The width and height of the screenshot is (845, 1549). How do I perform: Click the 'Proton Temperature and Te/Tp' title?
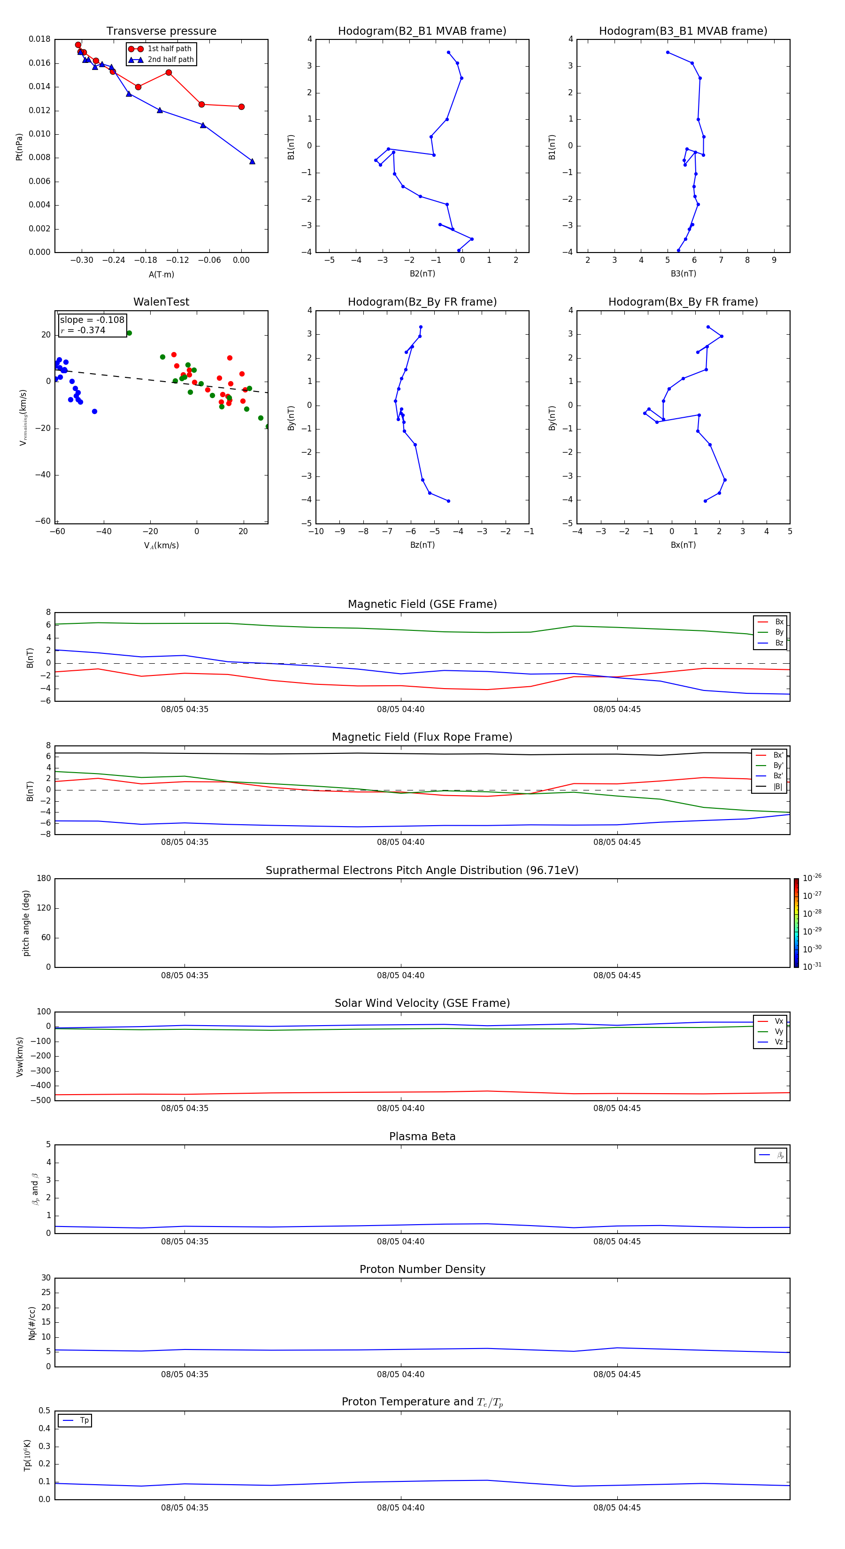[x=422, y=1402]
